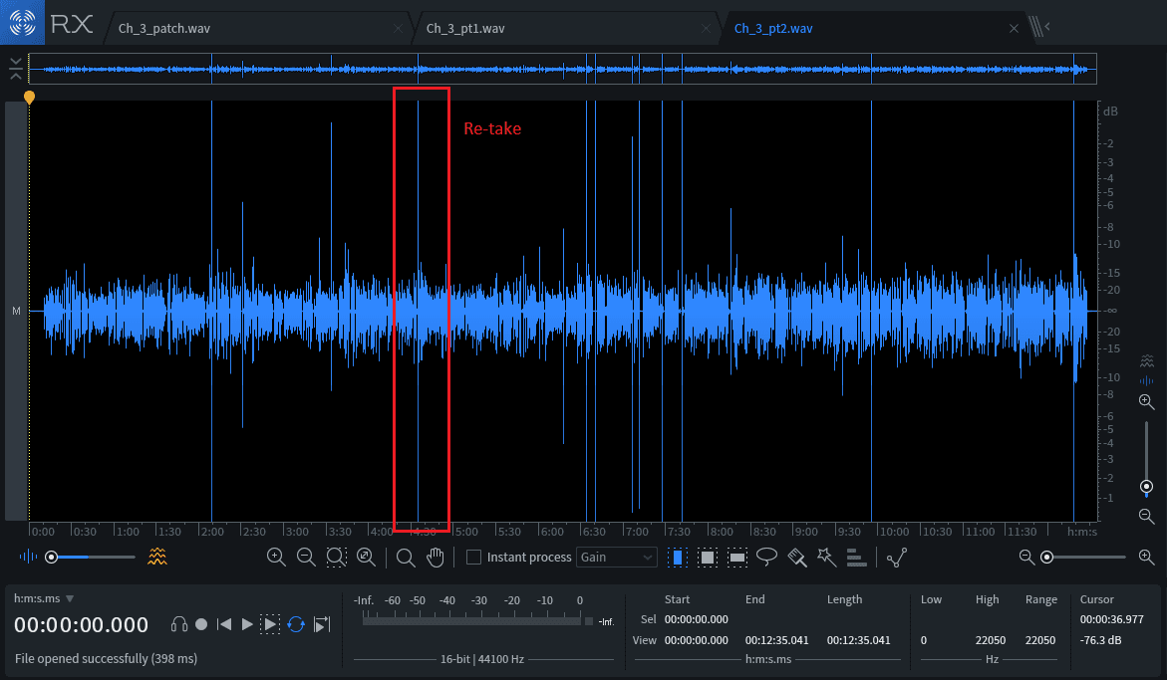Viewport: 1167px width, 680px height.
Task: Click the orange spectrogram view icon
Action: 157,556
